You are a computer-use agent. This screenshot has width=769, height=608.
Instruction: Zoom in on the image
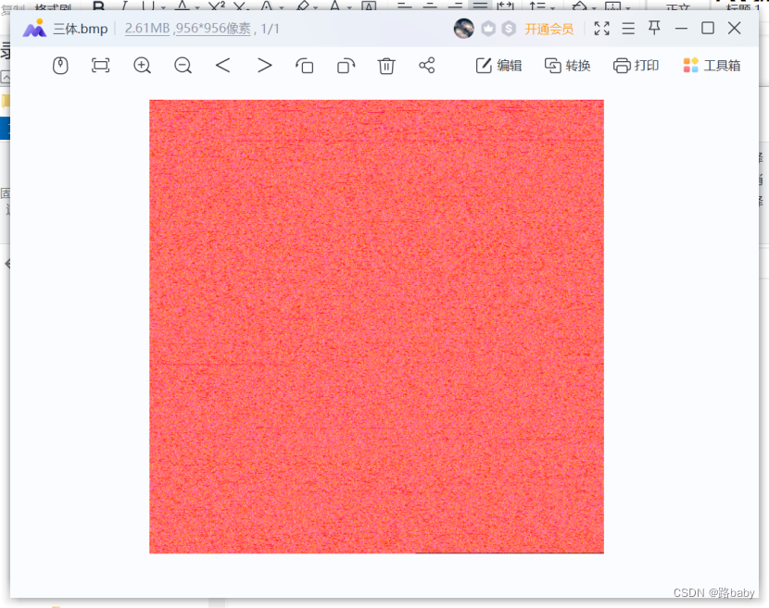tap(143, 65)
